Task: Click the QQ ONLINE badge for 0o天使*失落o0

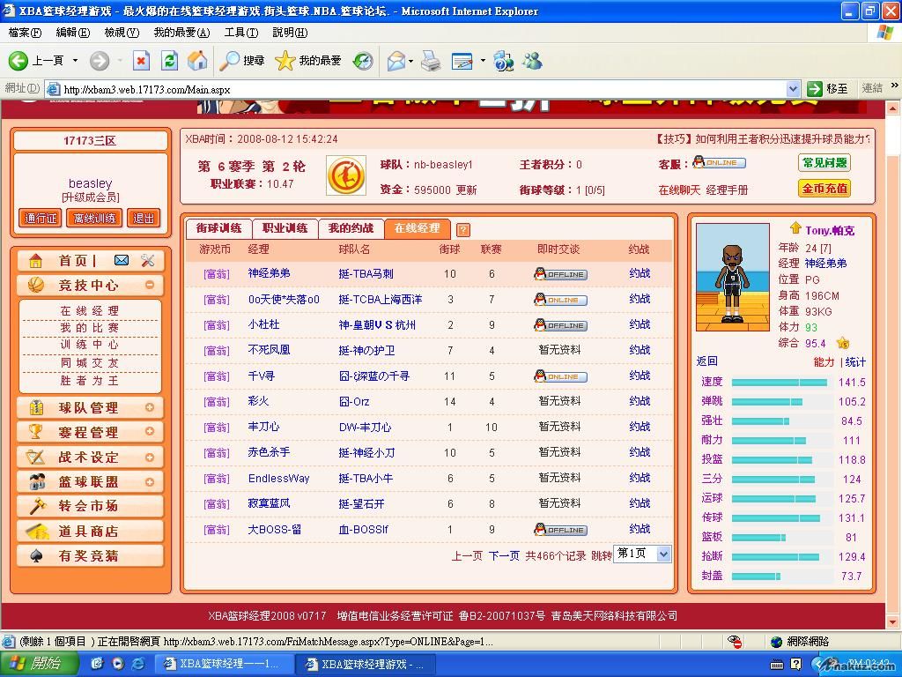Action: (x=560, y=300)
